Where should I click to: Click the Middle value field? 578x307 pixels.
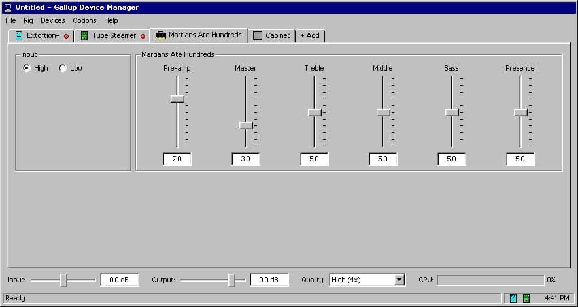point(383,159)
